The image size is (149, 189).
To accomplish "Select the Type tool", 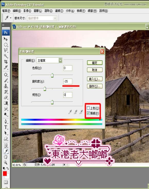I will point(5,127).
